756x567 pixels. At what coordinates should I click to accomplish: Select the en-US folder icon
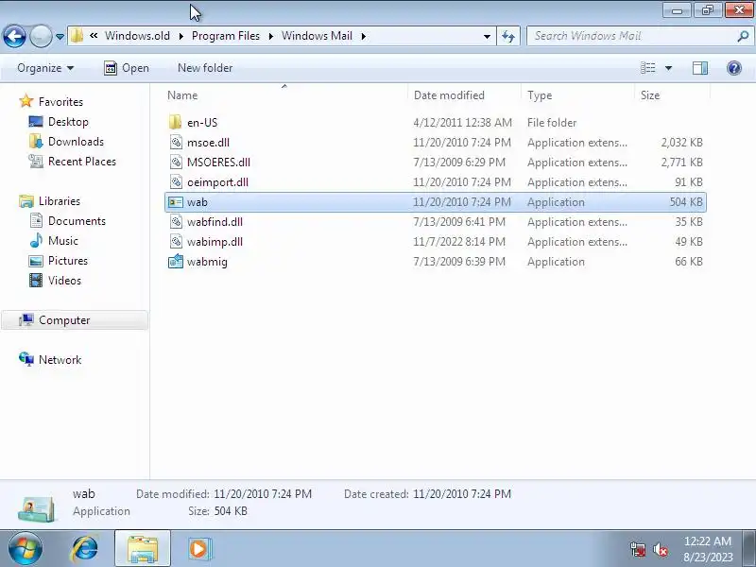point(175,122)
